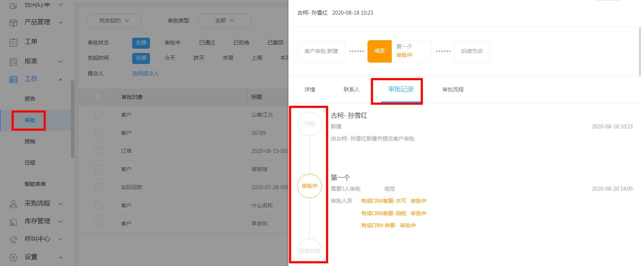The width and height of the screenshot is (641, 266).
Task: Toggle the select-all checkbox in table header
Action: coord(98,97)
